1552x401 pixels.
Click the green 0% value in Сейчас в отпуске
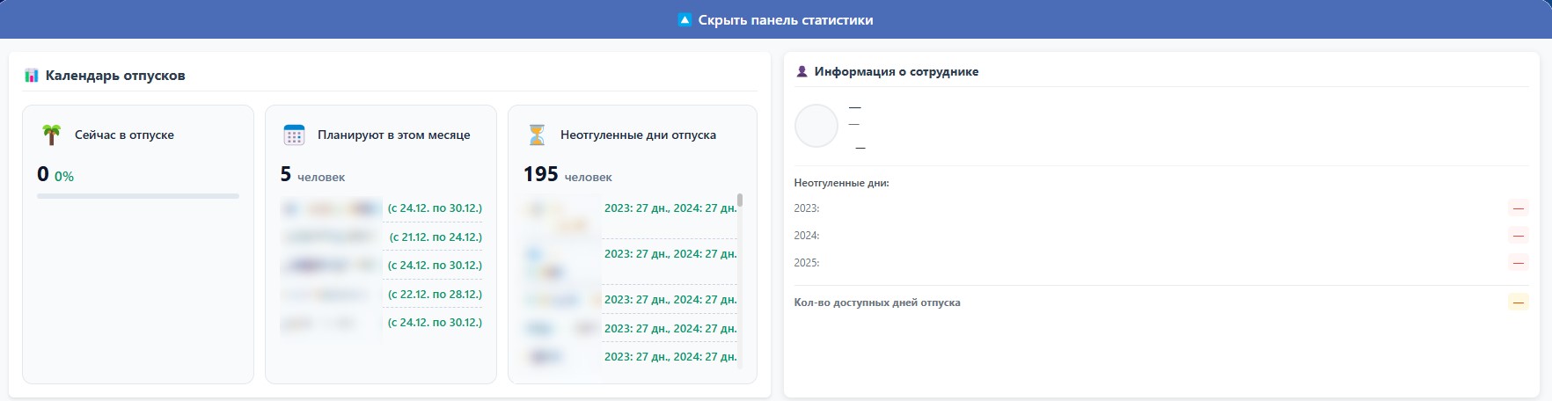64,176
